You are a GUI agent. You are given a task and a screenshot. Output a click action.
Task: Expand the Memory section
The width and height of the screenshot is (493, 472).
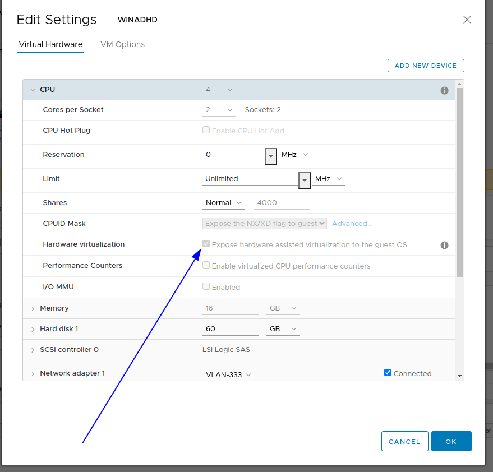coord(33,308)
